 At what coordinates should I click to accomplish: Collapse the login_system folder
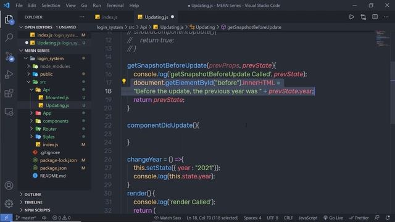point(26,59)
